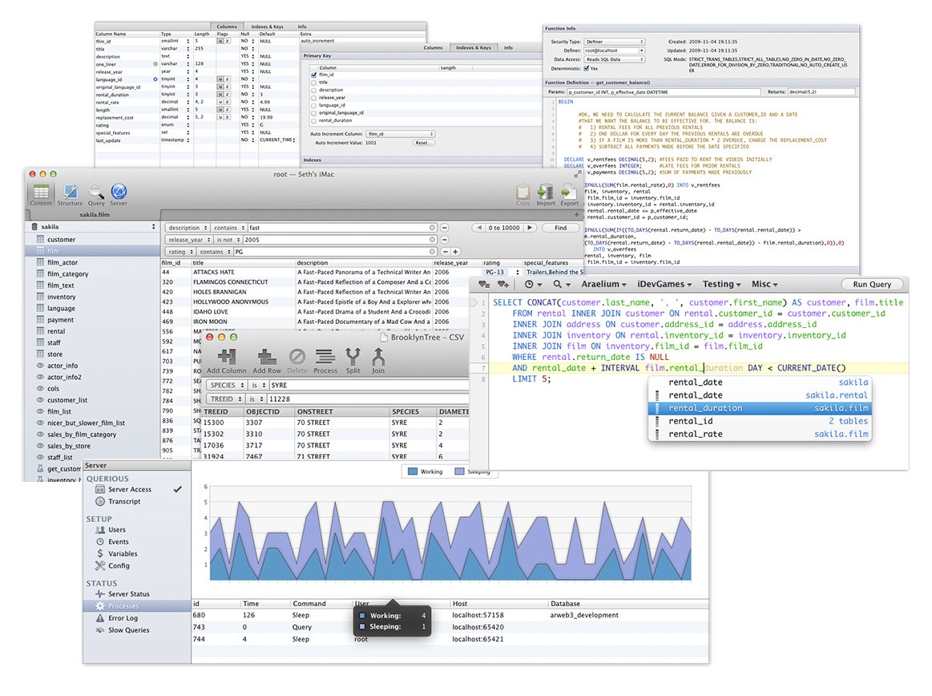This screenshot has height=696, width=932.
Task: Click the Working legend color swatch
Action: click(413, 471)
